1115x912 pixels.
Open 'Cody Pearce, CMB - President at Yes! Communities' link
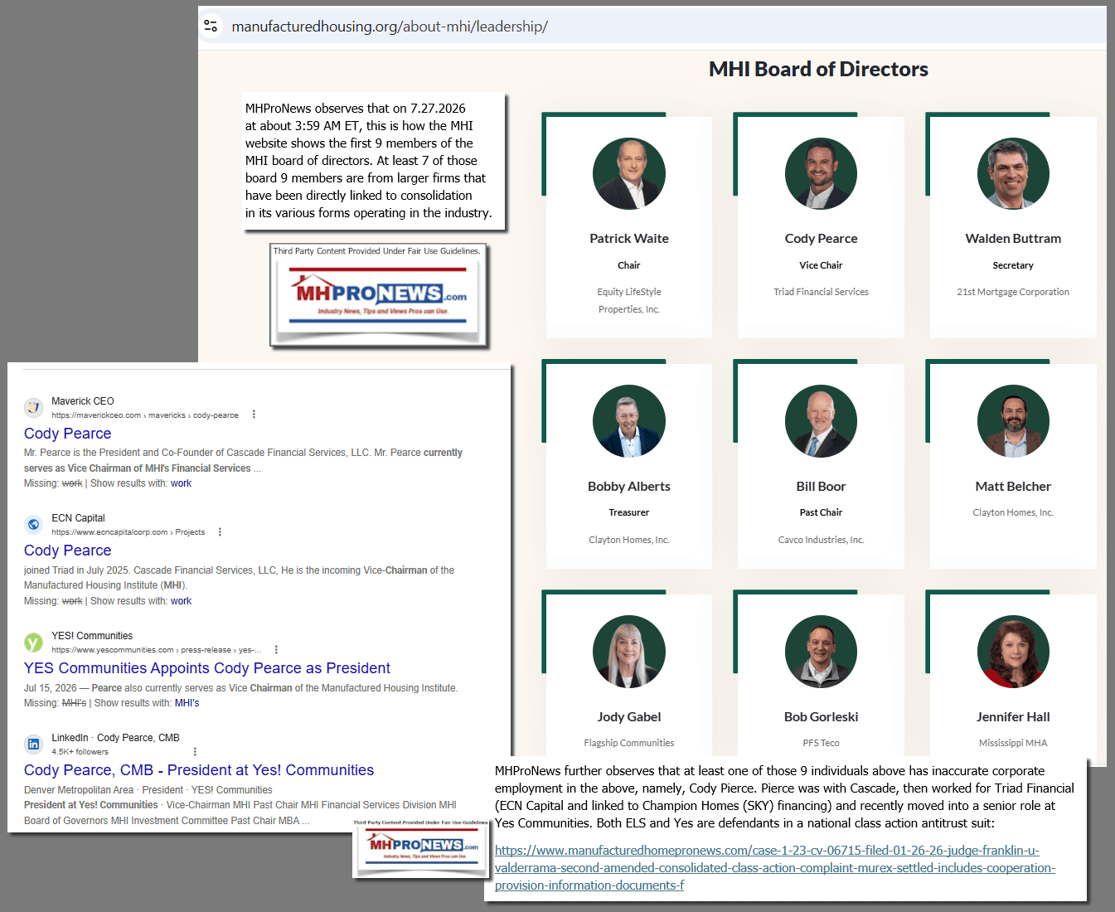click(x=199, y=770)
